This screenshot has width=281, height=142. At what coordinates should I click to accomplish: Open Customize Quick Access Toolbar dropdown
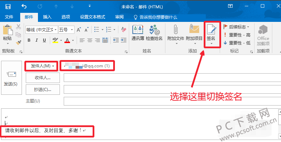tap(89, 6)
